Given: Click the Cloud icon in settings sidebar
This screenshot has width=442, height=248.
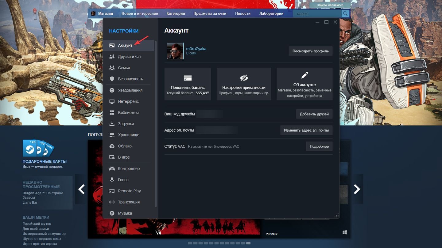Looking at the screenshot, I should (x=112, y=146).
